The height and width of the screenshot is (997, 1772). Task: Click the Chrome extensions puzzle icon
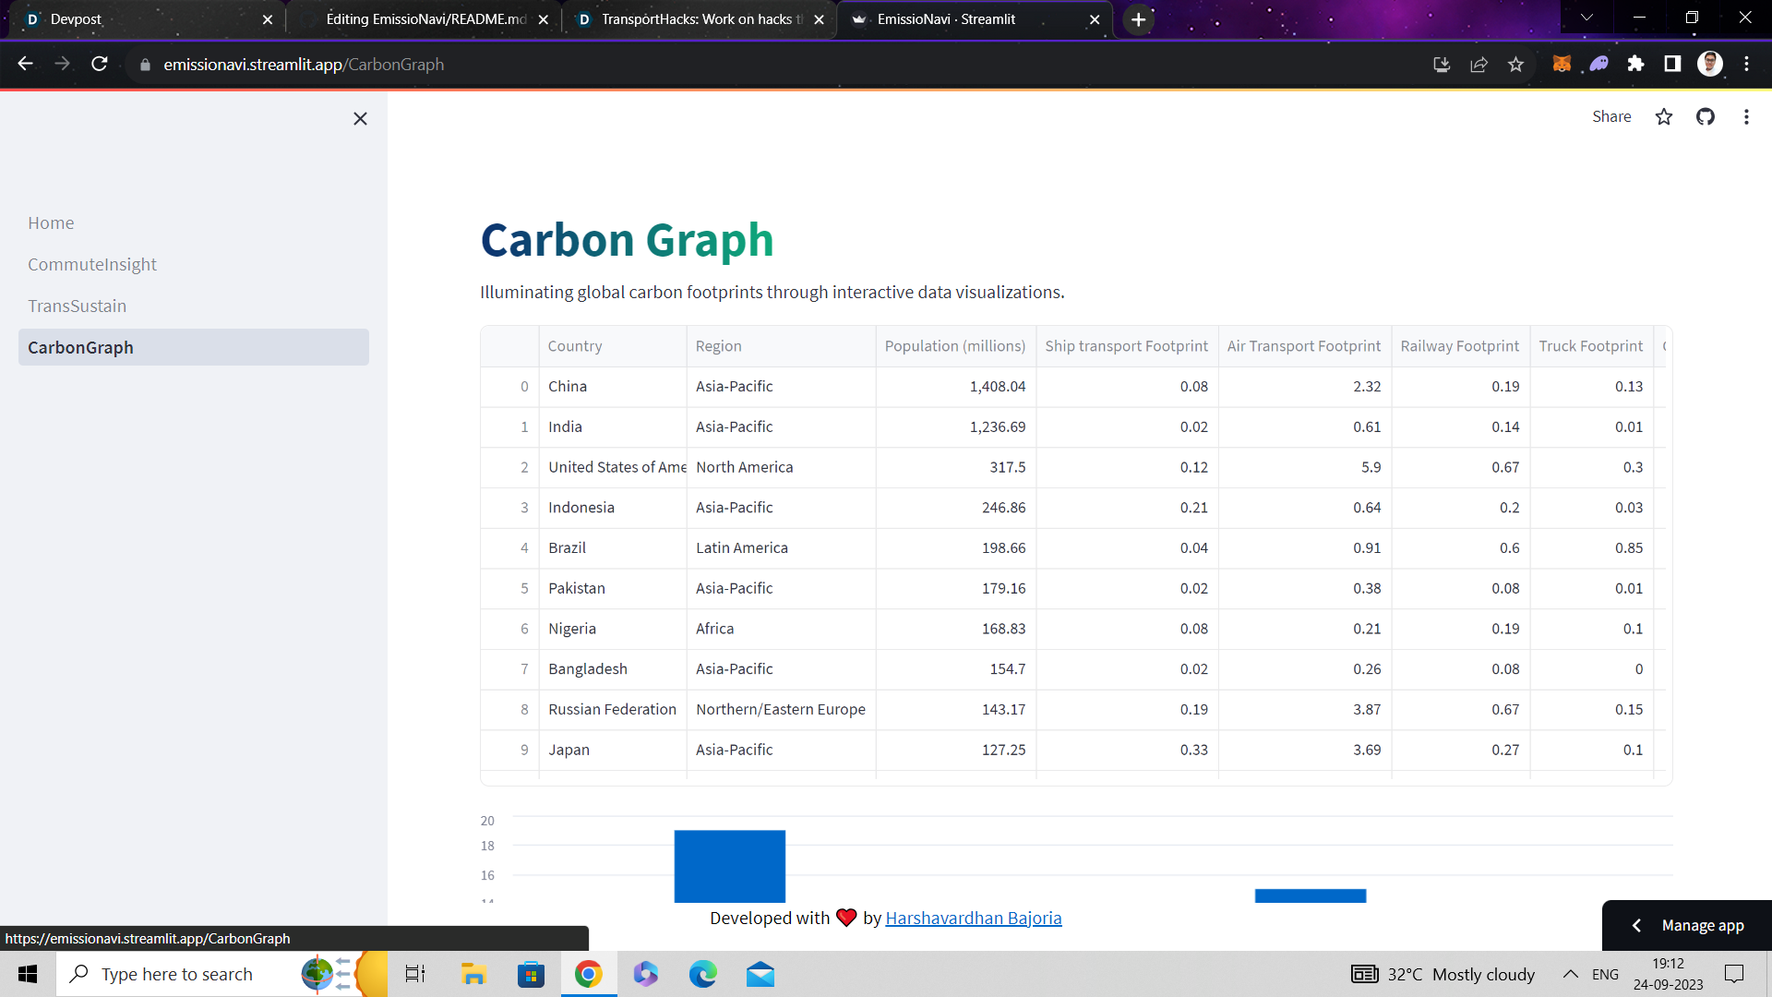(1635, 64)
